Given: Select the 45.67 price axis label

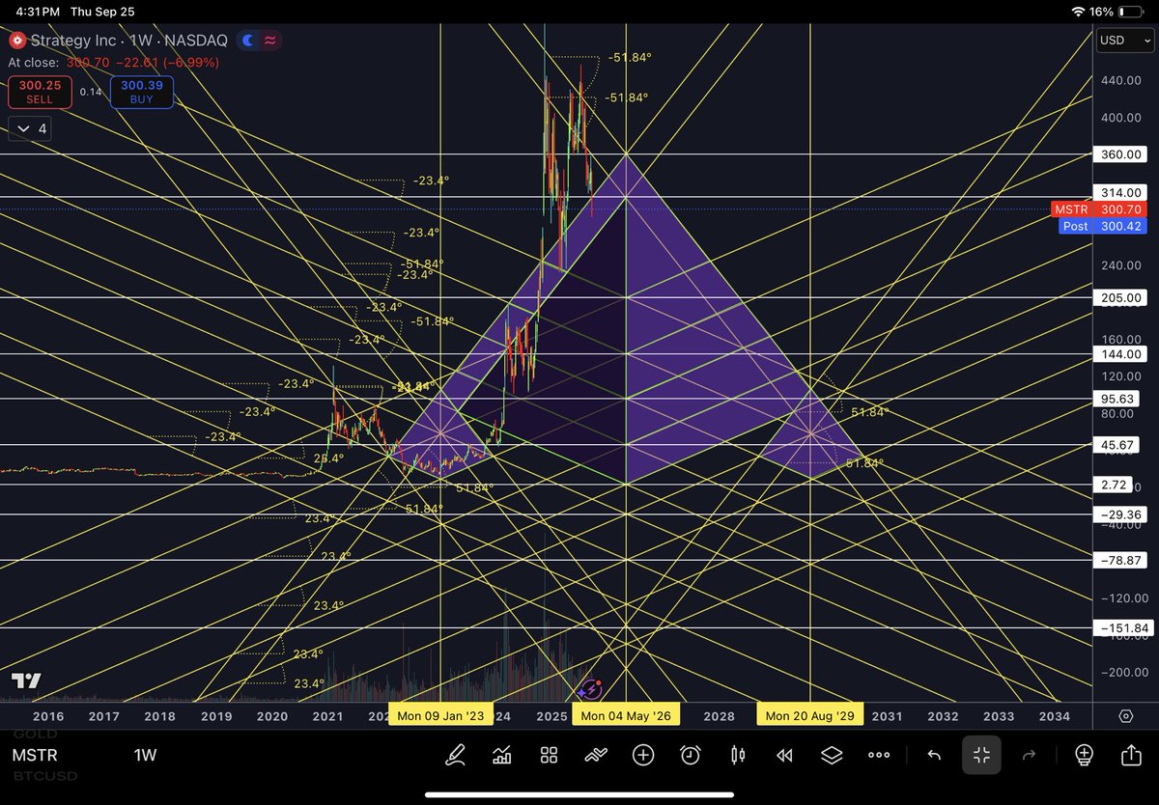Looking at the screenshot, I should (x=1117, y=445).
